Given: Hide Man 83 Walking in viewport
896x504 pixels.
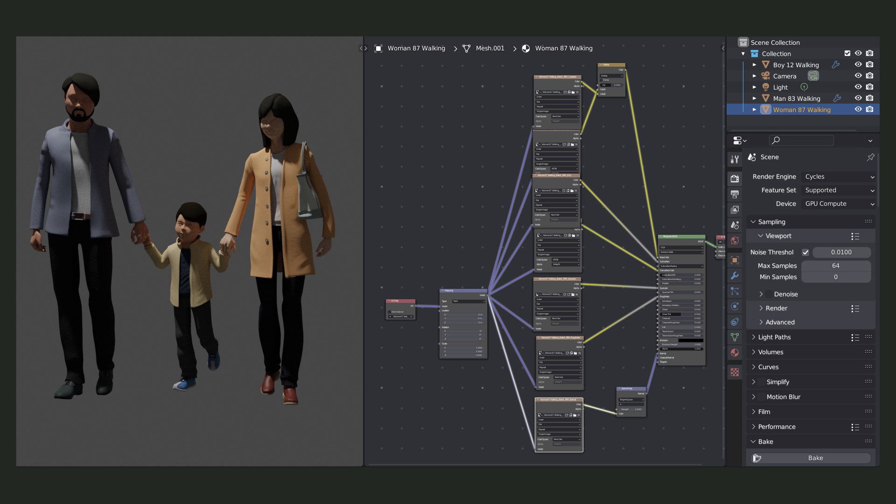Looking at the screenshot, I should (x=858, y=98).
